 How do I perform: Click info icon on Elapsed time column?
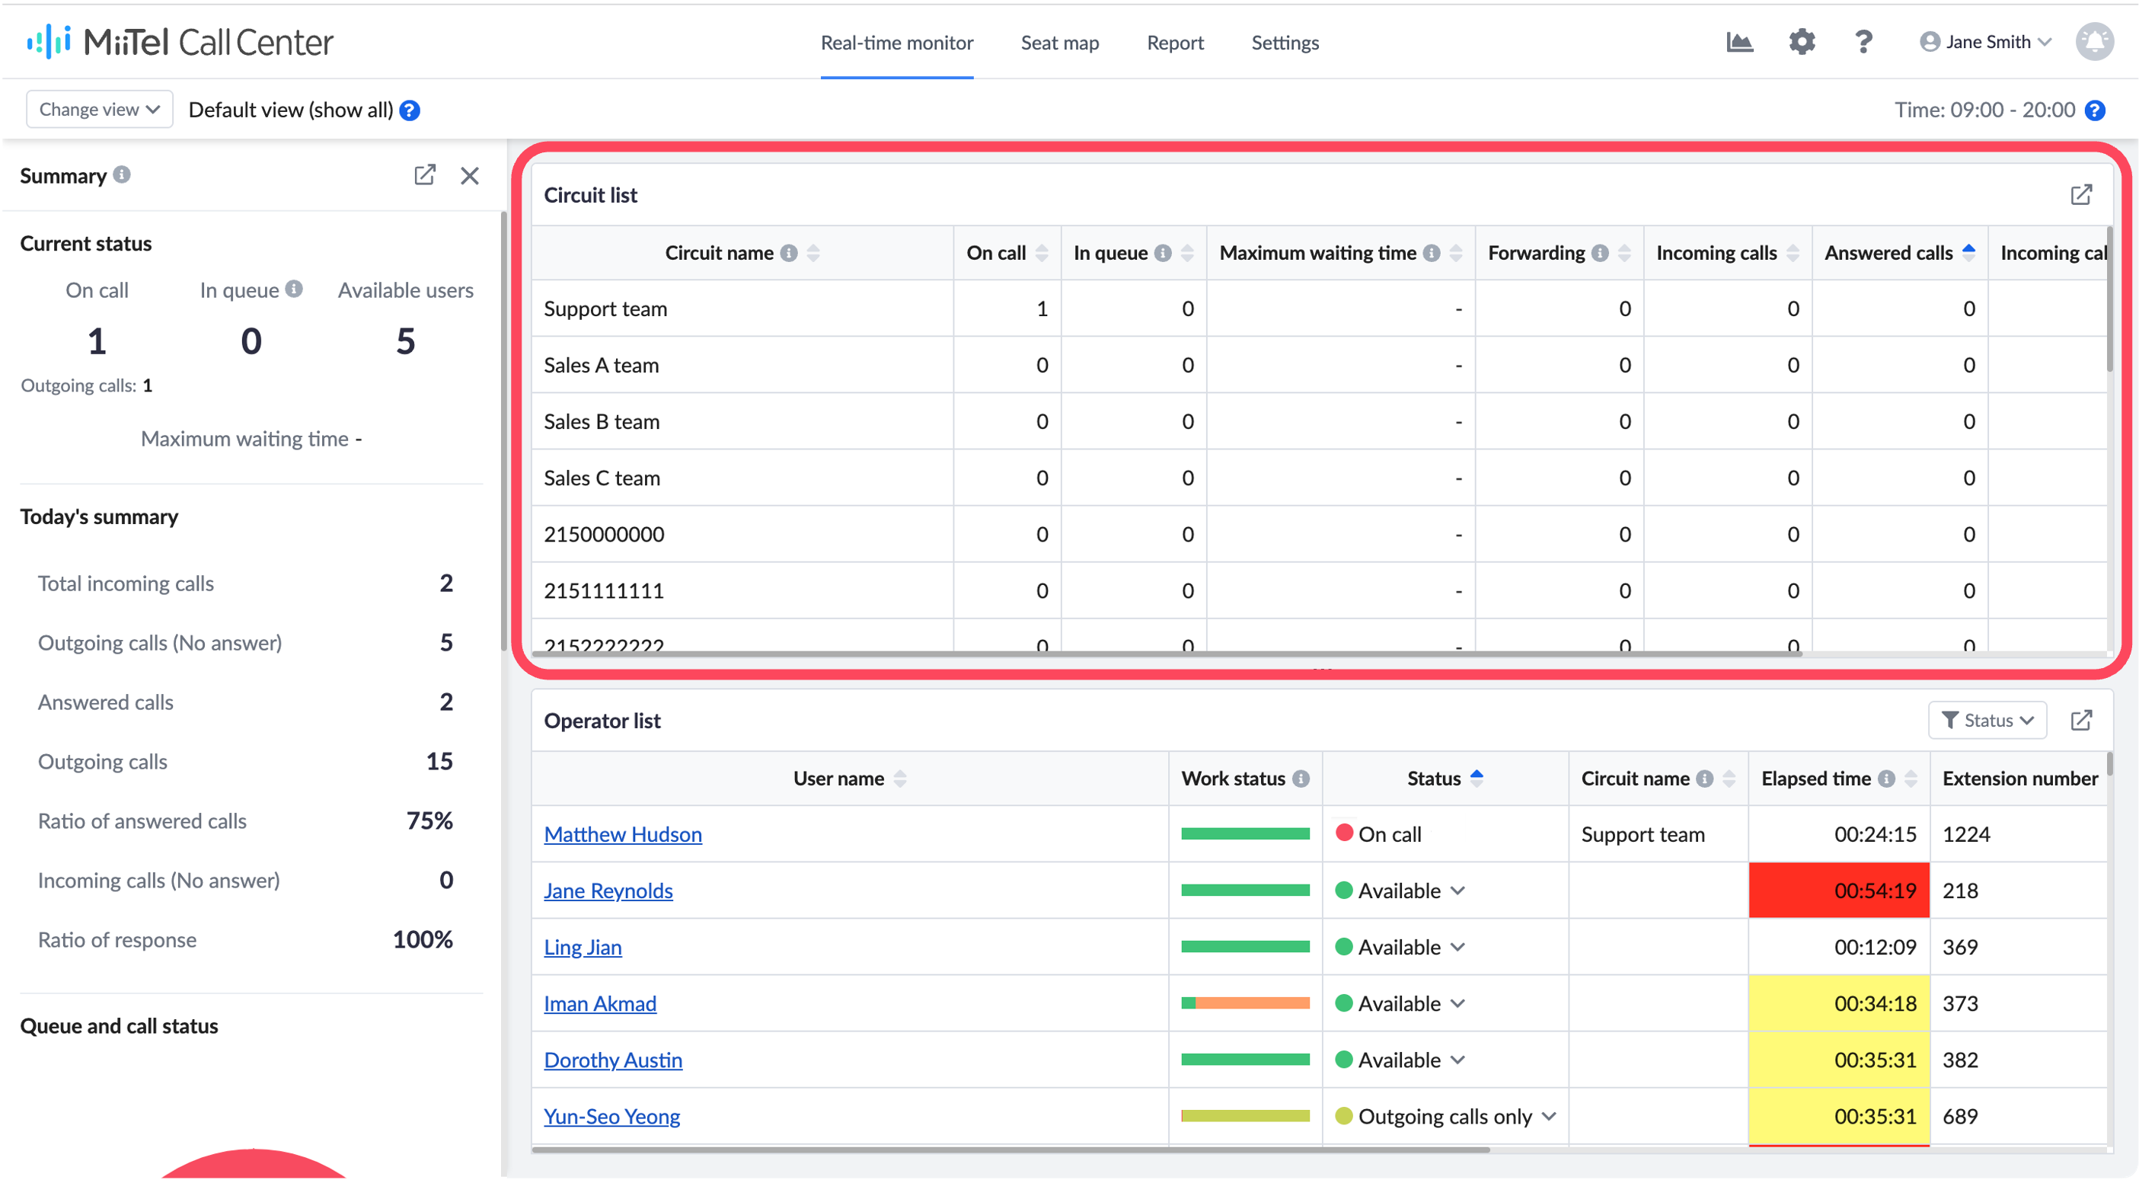1885,779
